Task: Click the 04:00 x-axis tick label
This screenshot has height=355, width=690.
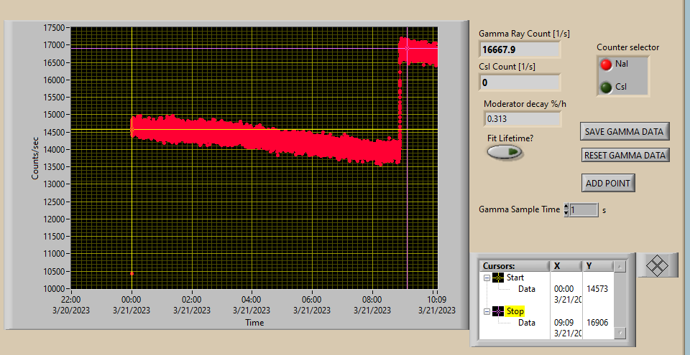Action: point(252,300)
